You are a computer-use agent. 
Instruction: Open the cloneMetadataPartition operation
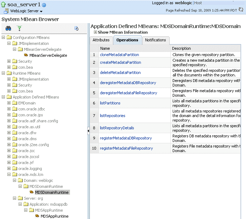point(119,55)
